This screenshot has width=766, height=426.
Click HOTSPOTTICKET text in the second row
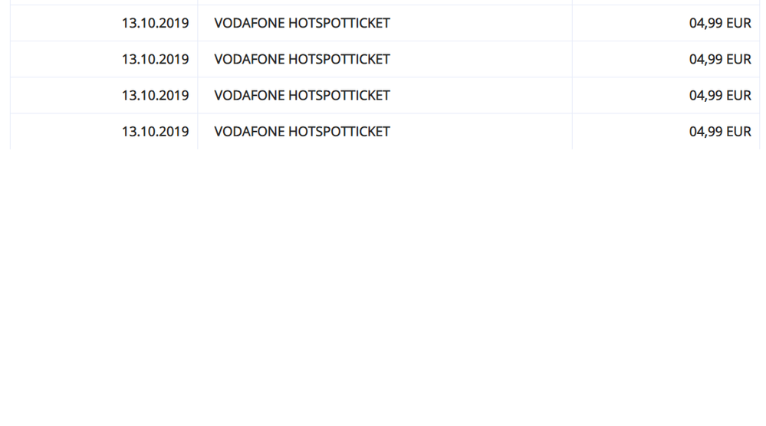pos(339,59)
